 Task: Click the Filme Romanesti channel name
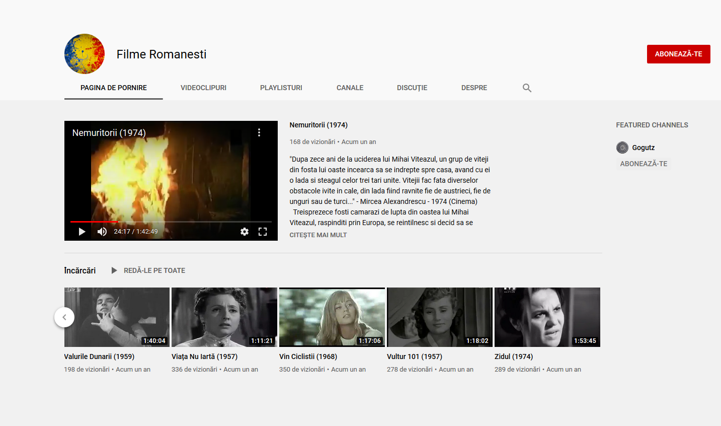pyautogui.click(x=162, y=54)
